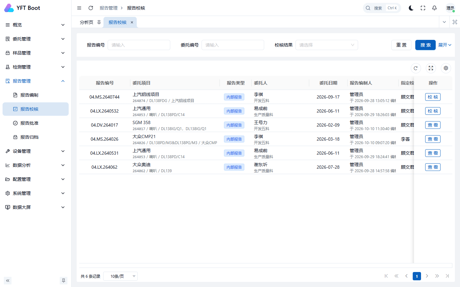Open the global search box
Viewport: 460px width, 287px height.
[x=382, y=8]
